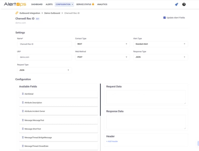Click the Message.MessageText drag handle icon

[23, 120]
